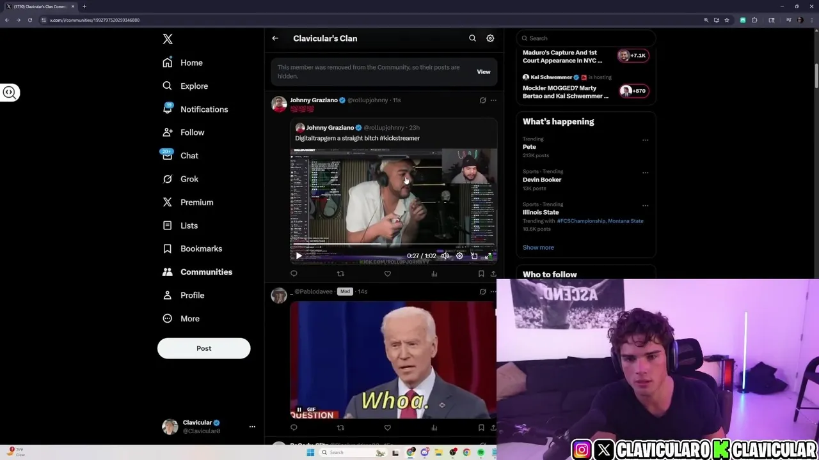Viewport: 819px width, 460px height.
Task: Like Pablodavee's GIF post
Action: click(388, 427)
